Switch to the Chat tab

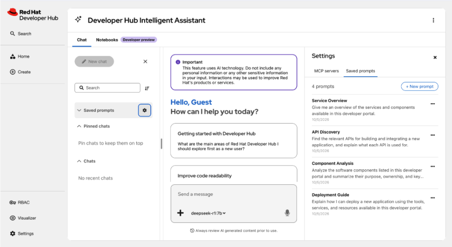pyautogui.click(x=82, y=40)
